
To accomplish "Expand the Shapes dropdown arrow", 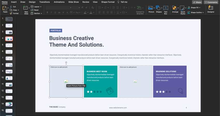I will 162,8.
